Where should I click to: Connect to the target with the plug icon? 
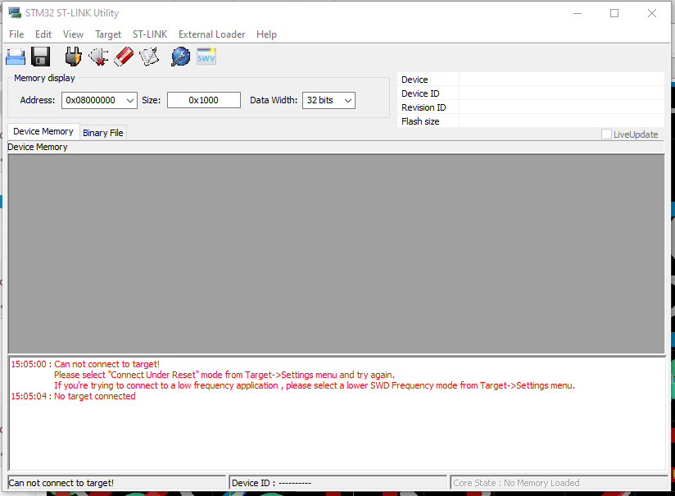[x=73, y=57]
